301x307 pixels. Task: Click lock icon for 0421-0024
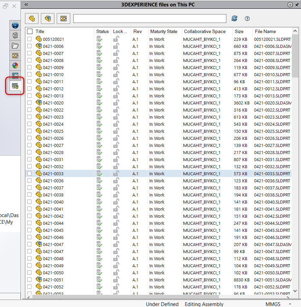point(116,124)
